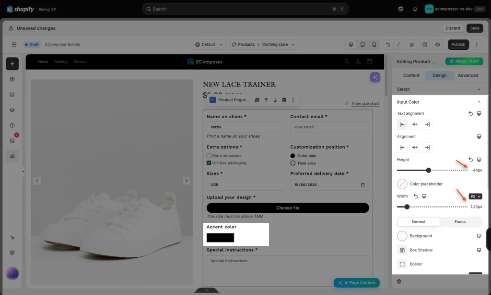
Task: Select mobile device preview icon
Action: 374,44
